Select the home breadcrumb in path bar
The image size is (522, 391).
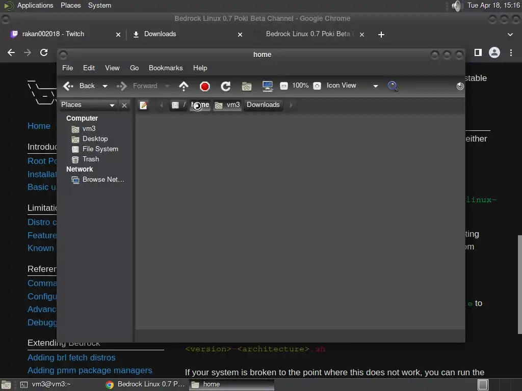[200, 105]
